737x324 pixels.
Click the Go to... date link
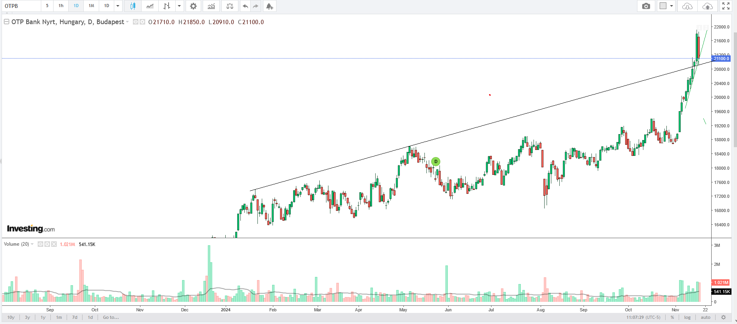point(111,317)
